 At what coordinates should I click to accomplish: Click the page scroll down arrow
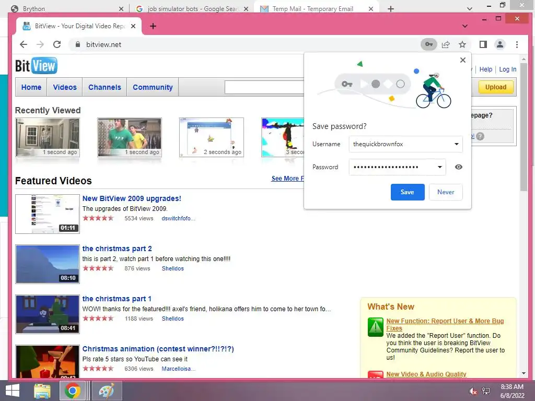click(x=524, y=373)
